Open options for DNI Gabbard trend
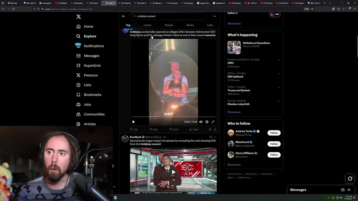The height and width of the screenshot is (201, 358). point(279,74)
